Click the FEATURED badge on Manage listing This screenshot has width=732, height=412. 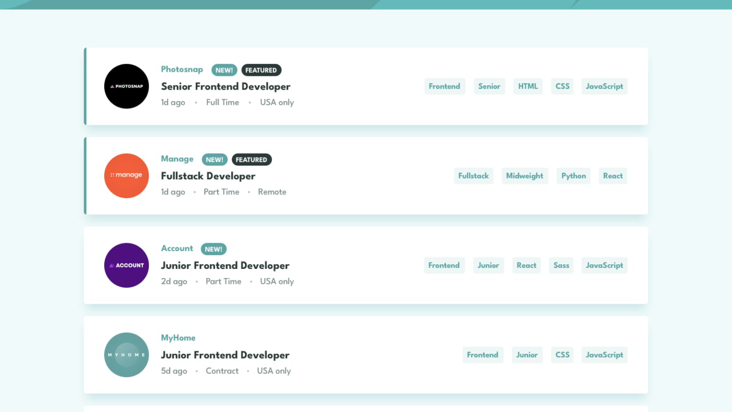[251, 160]
